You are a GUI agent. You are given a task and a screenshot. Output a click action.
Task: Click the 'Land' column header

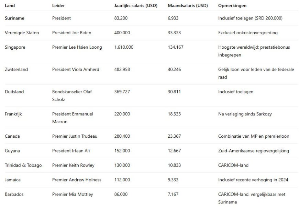tap(10, 6)
